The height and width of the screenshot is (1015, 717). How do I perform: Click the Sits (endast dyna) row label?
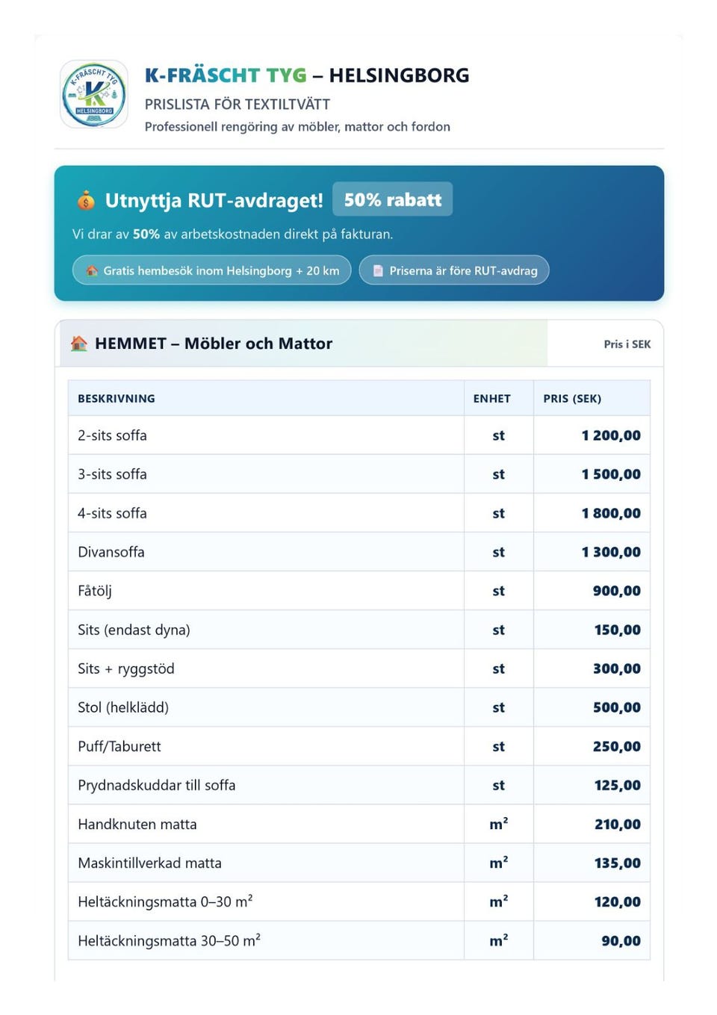134,630
